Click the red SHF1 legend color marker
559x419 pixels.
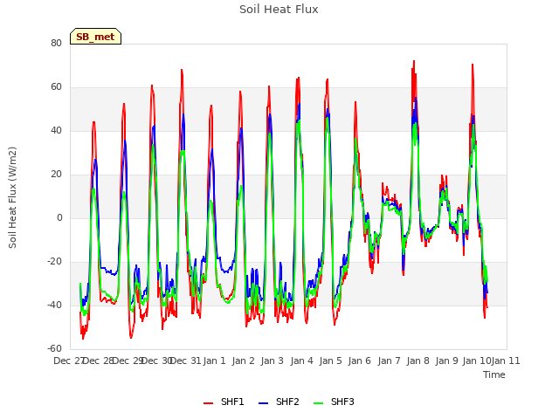click(208, 403)
